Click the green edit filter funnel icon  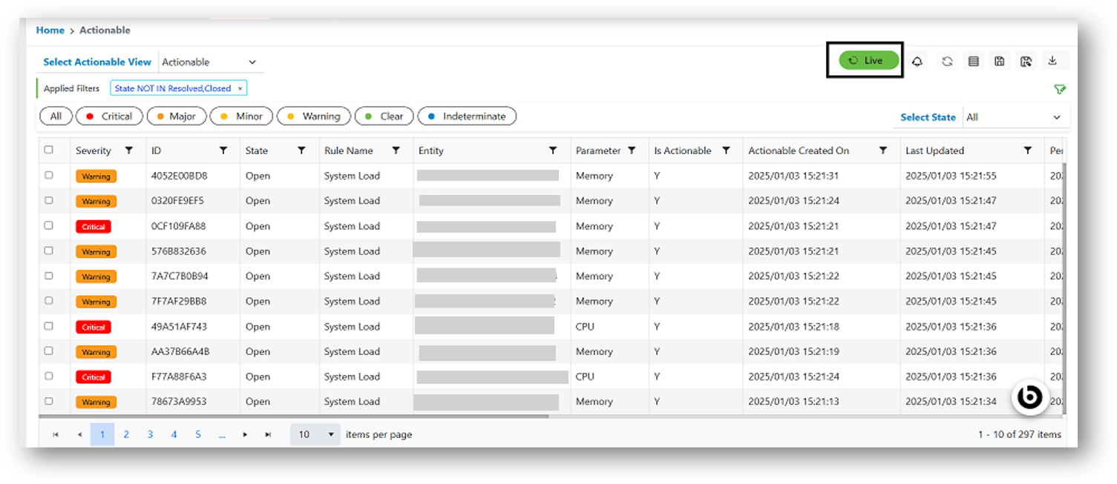[x=1060, y=89]
